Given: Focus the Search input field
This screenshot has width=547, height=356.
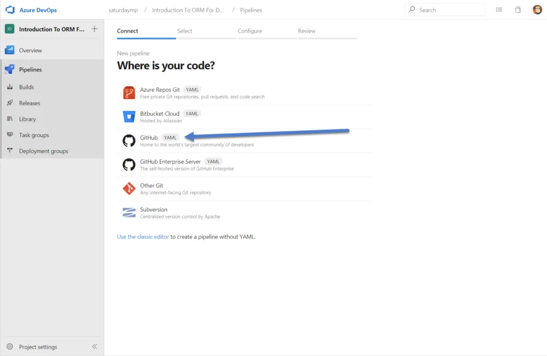Looking at the screenshot, I should tap(445, 10).
